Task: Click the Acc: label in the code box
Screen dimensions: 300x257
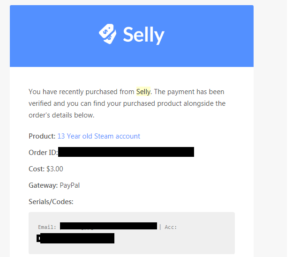Action: click(x=171, y=227)
